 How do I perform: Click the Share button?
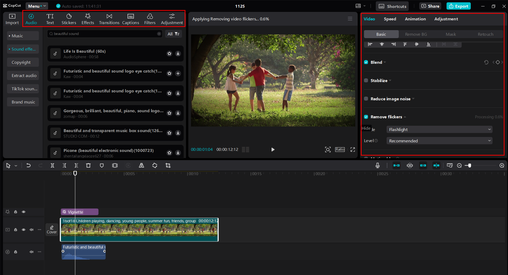(x=430, y=6)
